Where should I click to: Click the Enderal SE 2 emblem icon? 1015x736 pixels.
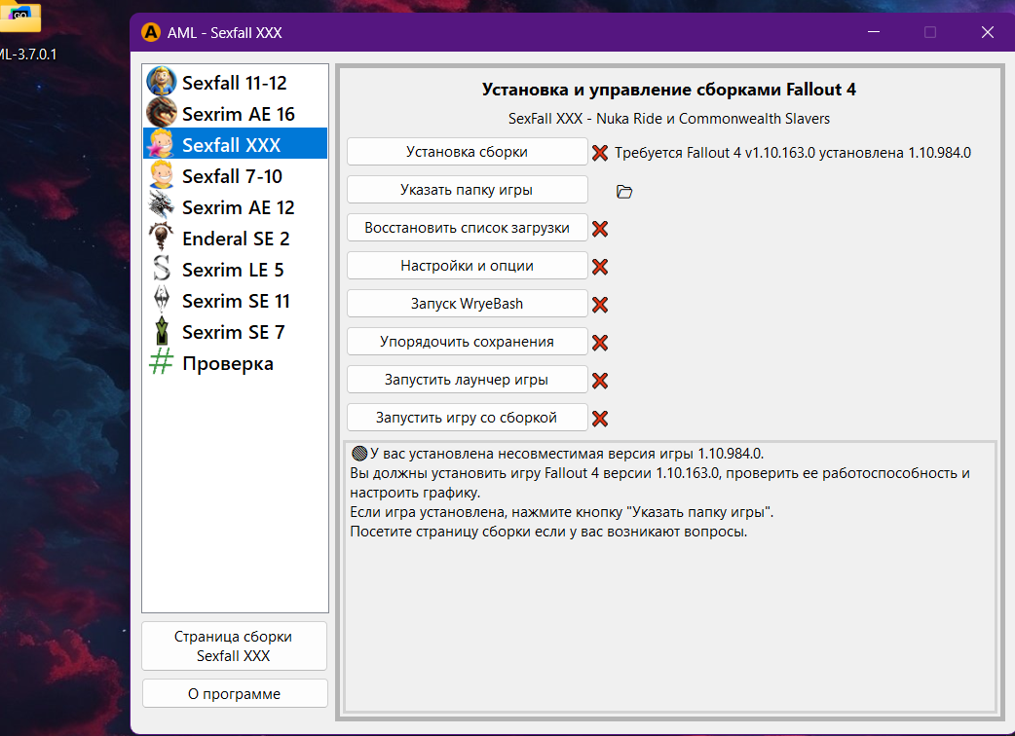[161, 239]
